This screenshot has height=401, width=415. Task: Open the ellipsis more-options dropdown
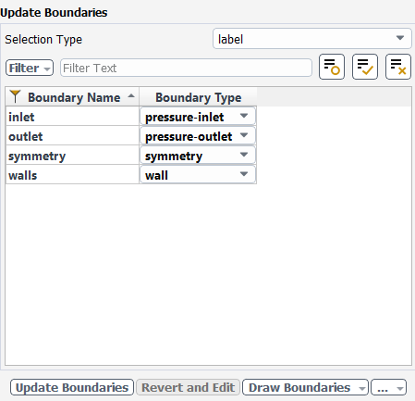pyautogui.click(x=388, y=387)
